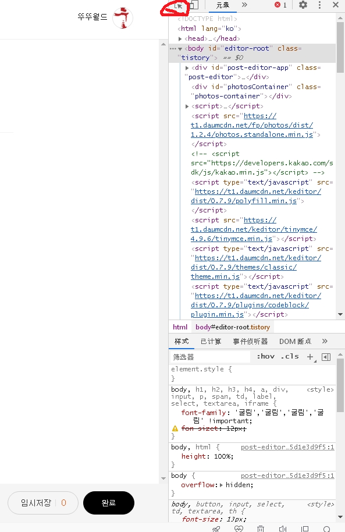Expand the div#post-editor-app node
The image size is (345, 532).
pyautogui.click(x=187, y=68)
